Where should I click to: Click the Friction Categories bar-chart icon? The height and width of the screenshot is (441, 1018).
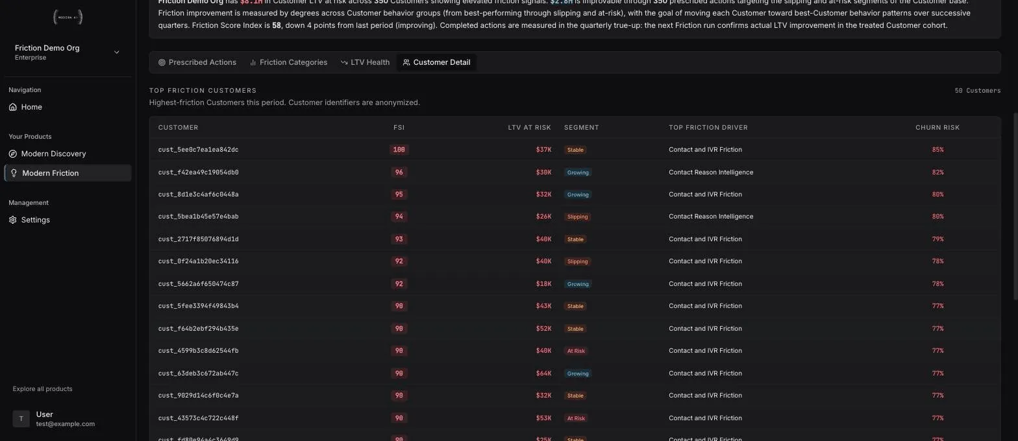click(x=253, y=62)
